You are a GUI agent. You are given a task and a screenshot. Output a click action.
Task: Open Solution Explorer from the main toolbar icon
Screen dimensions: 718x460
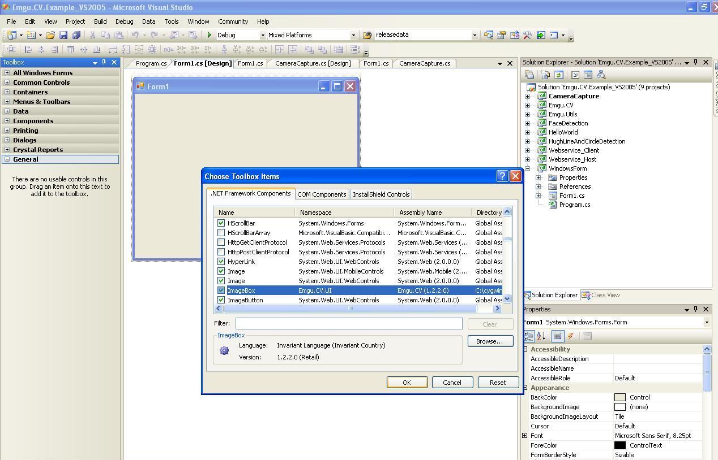489,35
